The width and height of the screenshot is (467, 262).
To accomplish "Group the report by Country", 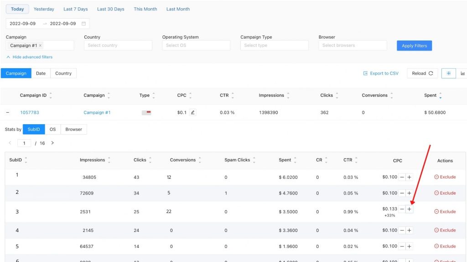I will click(63, 73).
